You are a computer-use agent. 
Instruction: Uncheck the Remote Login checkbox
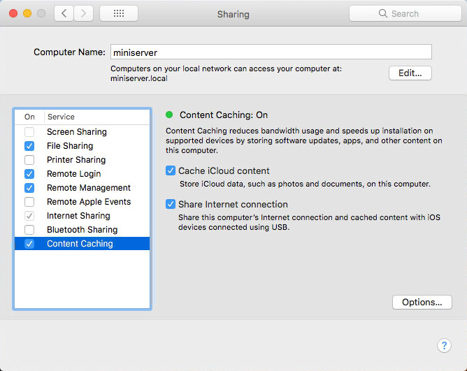[x=29, y=174]
